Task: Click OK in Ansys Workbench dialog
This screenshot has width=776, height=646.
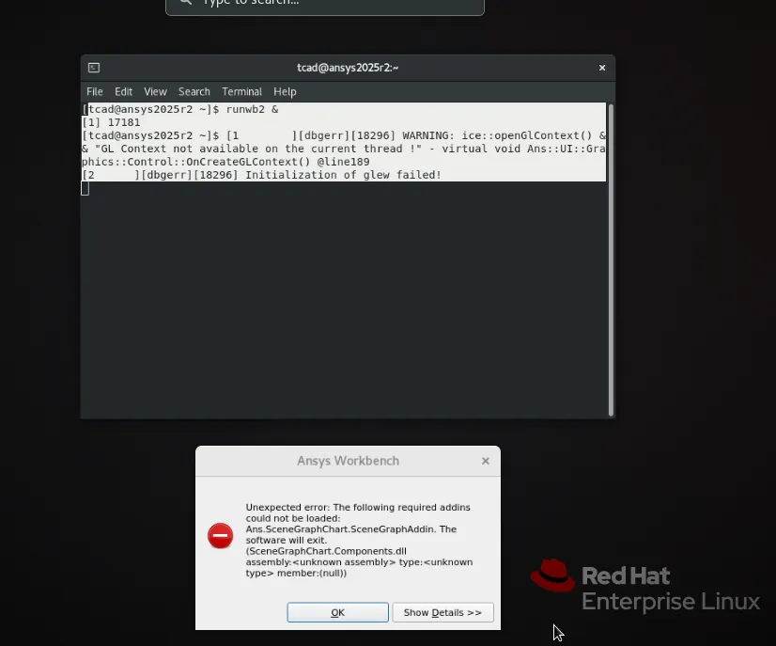Action: pyautogui.click(x=337, y=612)
